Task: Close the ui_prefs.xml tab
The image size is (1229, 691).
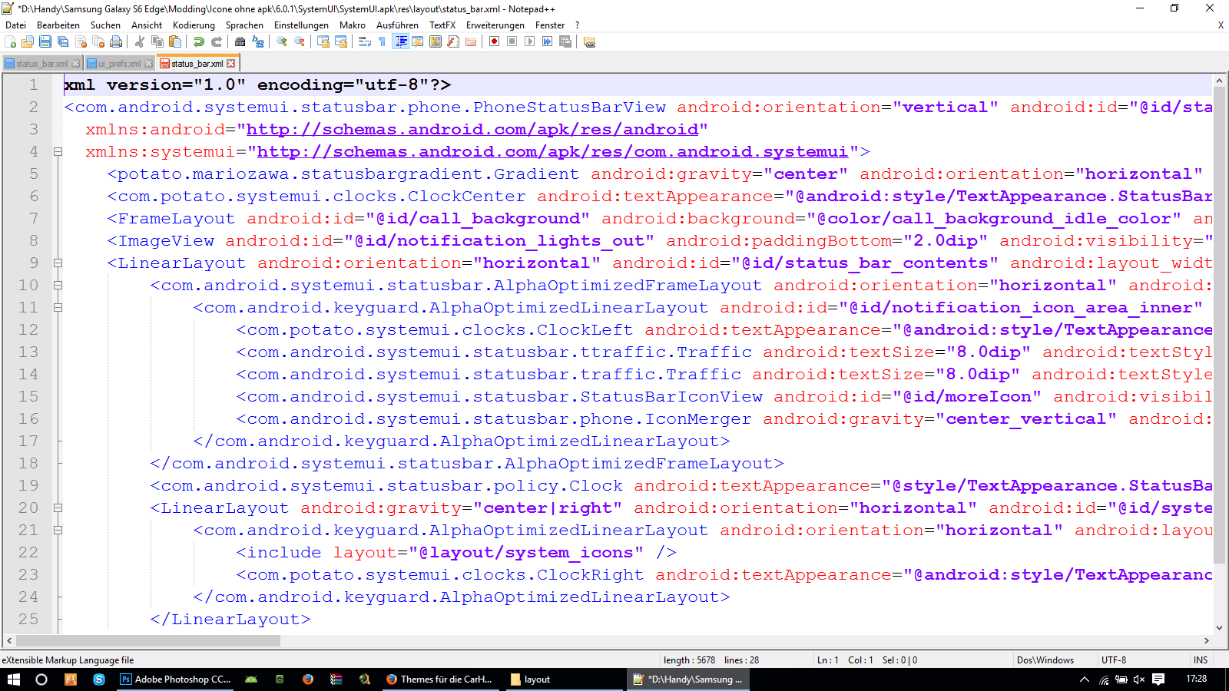Action: (x=149, y=64)
